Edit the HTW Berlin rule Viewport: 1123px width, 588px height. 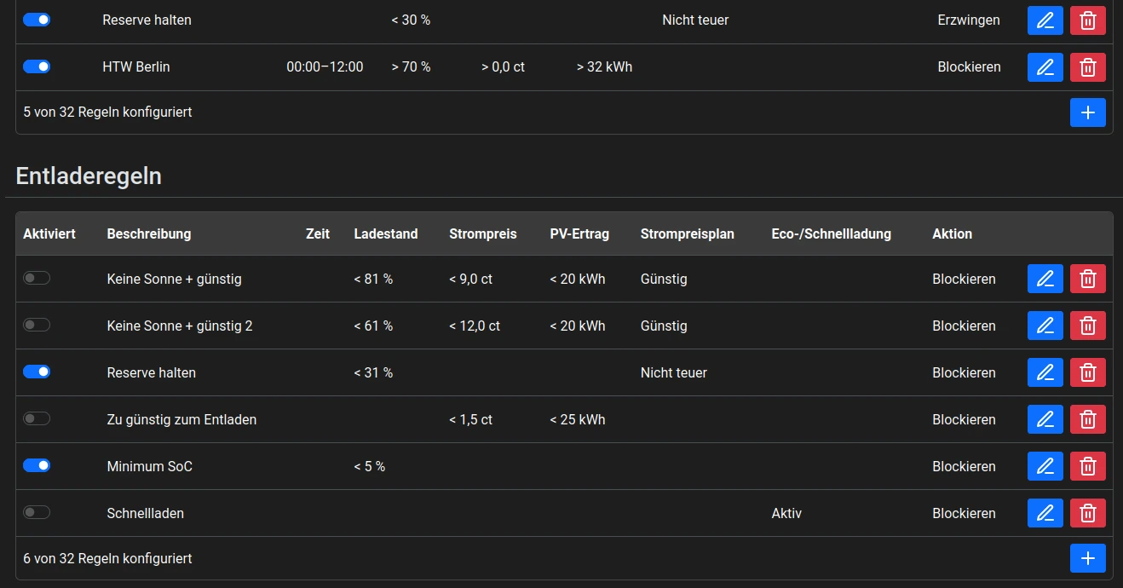(x=1045, y=66)
